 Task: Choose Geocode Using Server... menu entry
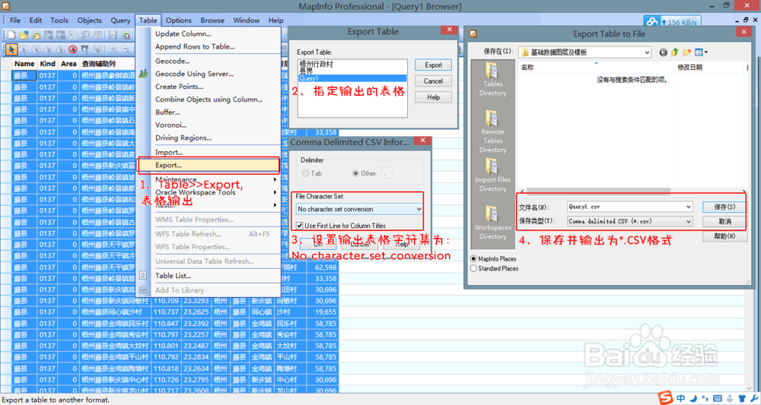click(209, 74)
